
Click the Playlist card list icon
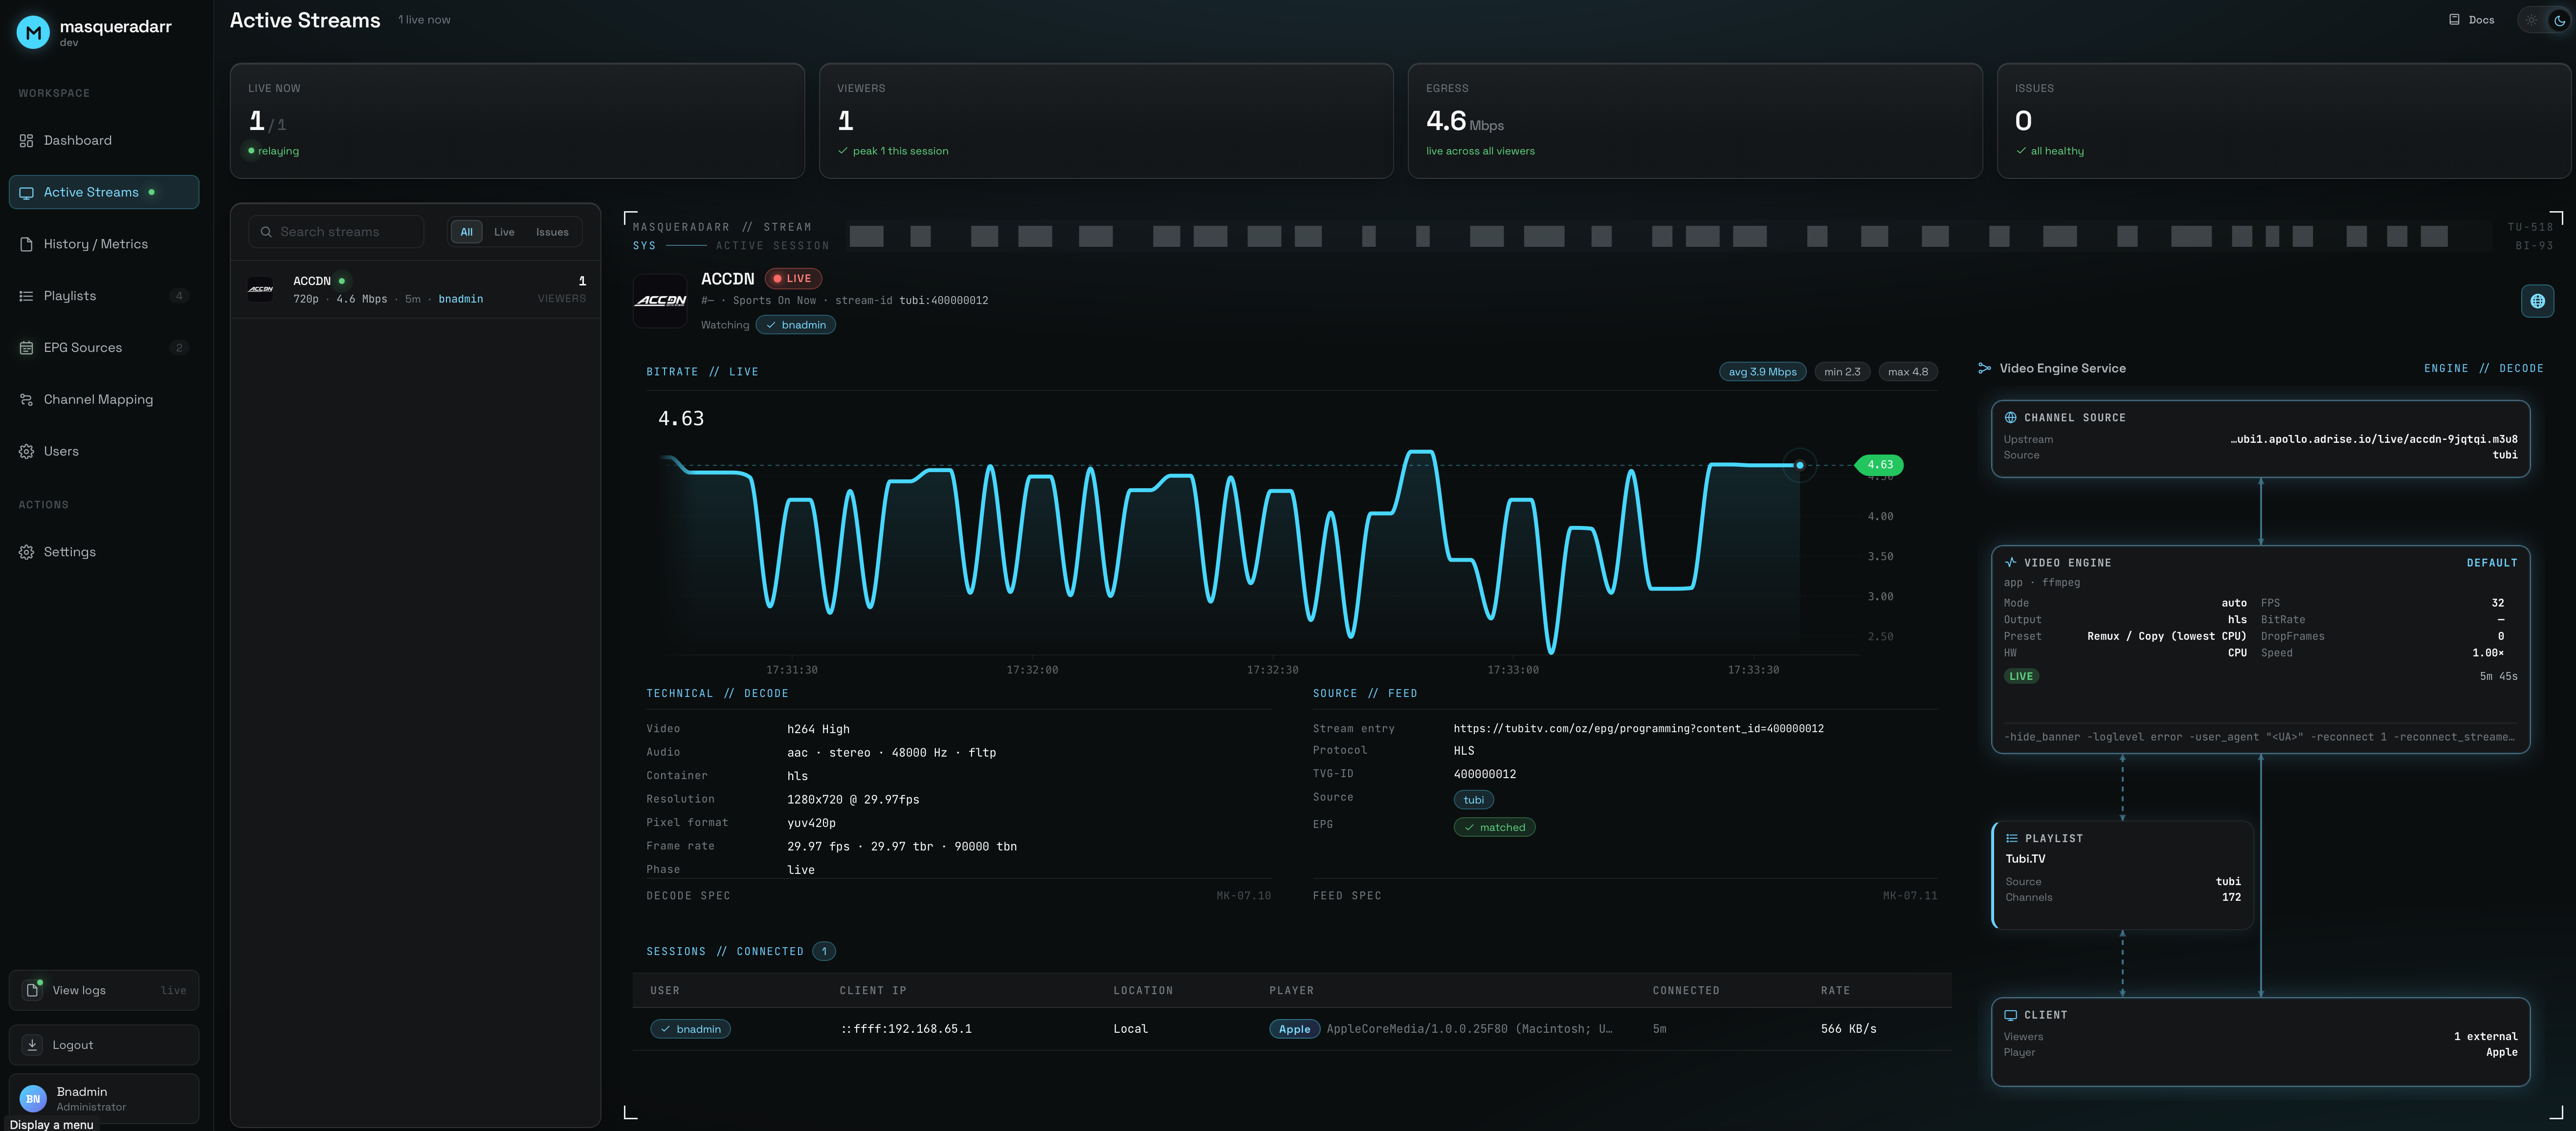(x=2011, y=838)
